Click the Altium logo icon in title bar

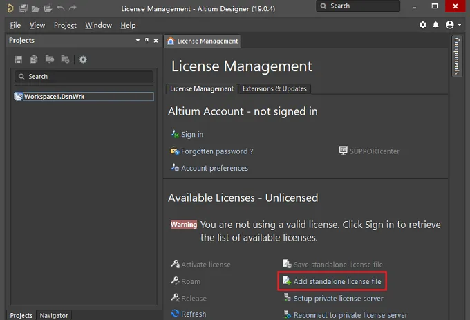(x=10, y=8)
